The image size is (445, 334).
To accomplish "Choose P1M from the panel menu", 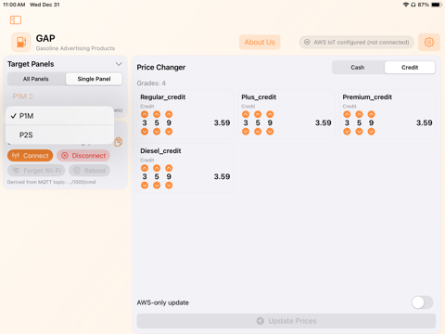I will click(59, 116).
